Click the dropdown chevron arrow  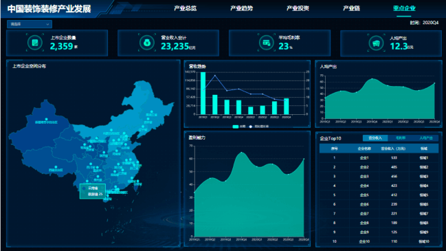point(47,25)
